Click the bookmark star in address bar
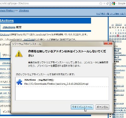This screenshot has height=118, width=126. (x=101, y=3)
